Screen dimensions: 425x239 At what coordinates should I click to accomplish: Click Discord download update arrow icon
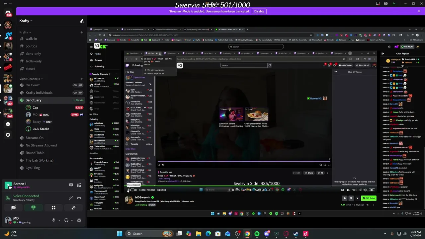(x=394, y=4)
